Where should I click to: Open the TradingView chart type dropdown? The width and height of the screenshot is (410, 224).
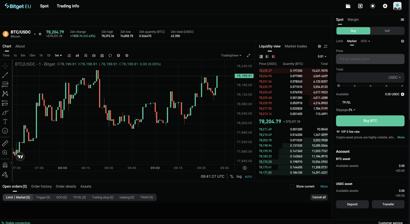(231, 55)
